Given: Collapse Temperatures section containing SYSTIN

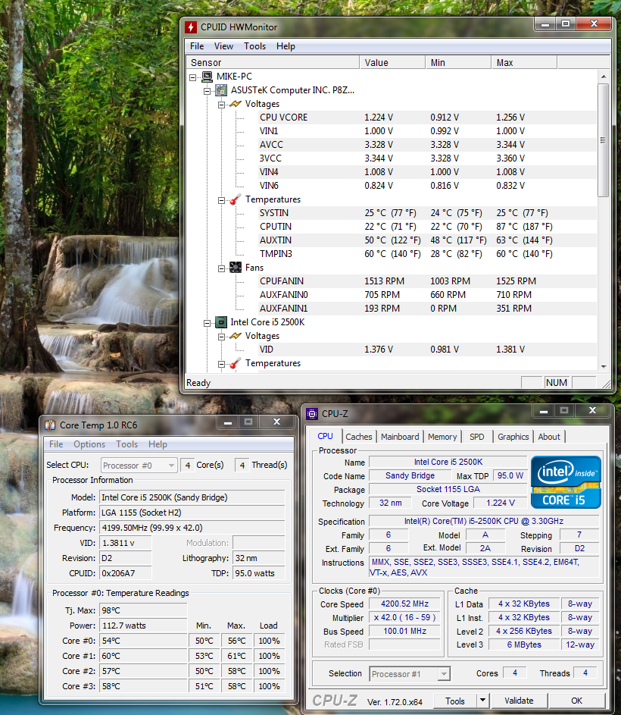Looking at the screenshot, I should tap(221, 201).
